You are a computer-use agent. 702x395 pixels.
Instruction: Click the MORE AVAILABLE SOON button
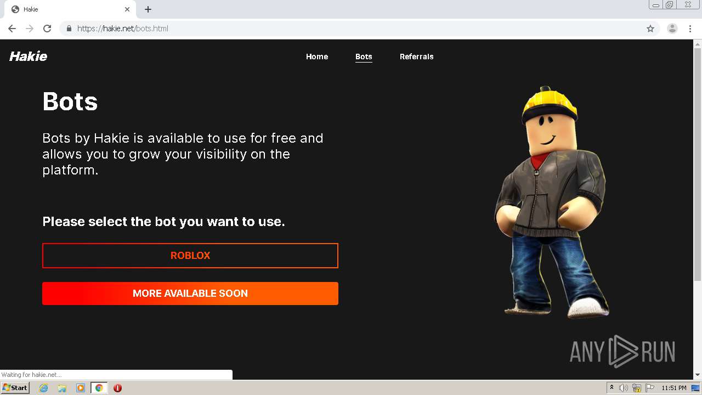[x=190, y=294]
